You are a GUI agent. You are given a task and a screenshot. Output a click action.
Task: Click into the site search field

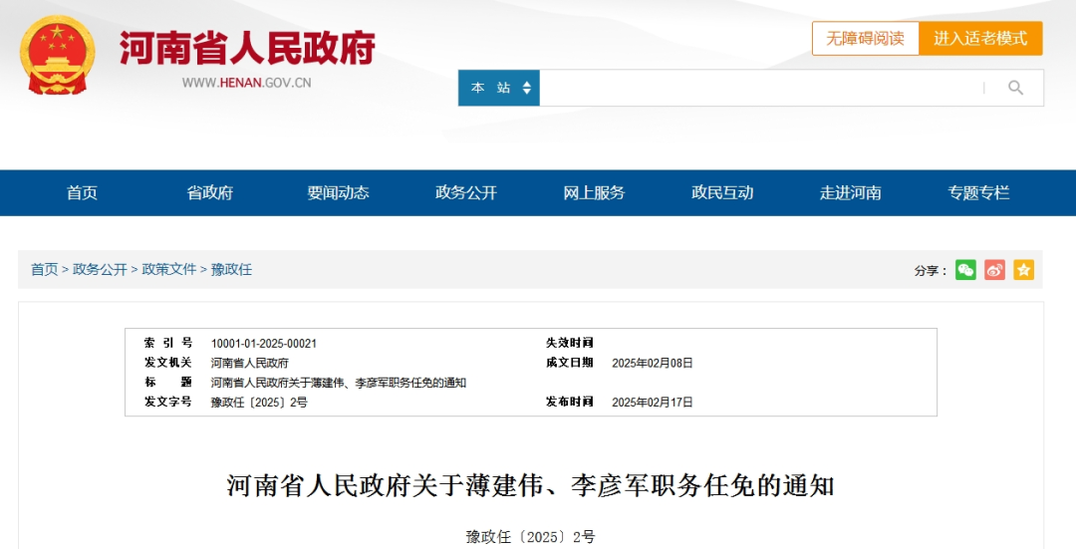point(760,88)
